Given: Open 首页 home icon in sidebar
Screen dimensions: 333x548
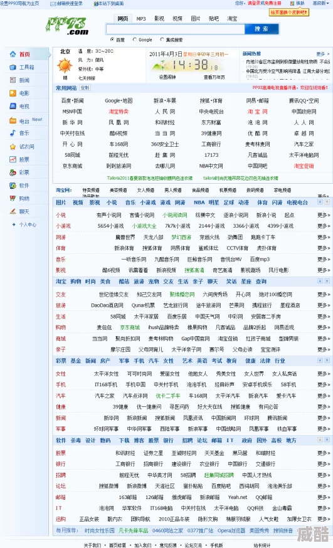Looking at the screenshot, I should (13, 54).
